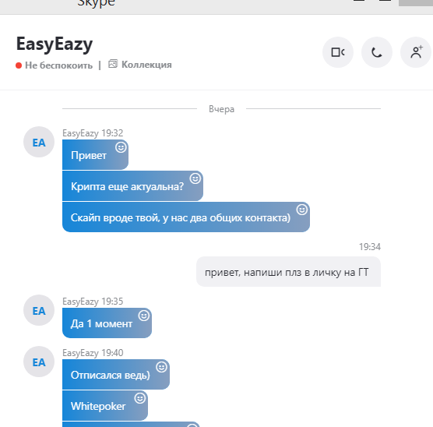
Task: Open the Коллекция gallery
Action: (140, 65)
